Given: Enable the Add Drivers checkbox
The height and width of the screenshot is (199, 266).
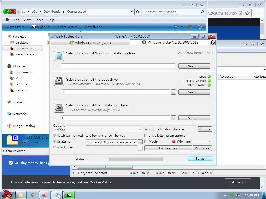Looking at the screenshot, I should [55, 147].
